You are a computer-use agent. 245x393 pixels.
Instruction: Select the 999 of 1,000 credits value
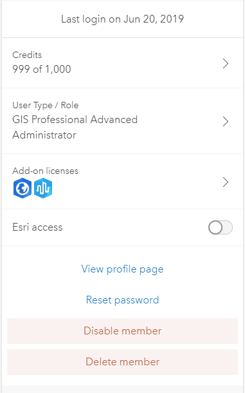(x=42, y=69)
